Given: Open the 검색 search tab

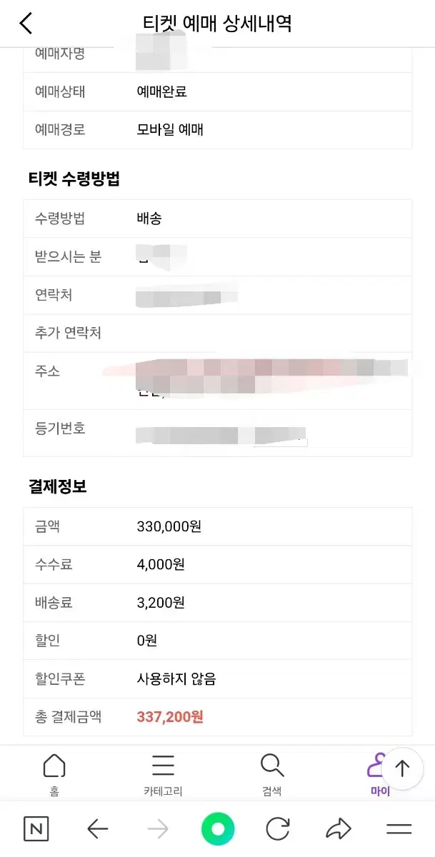Looking at the screenshot, I should point(271,773).
